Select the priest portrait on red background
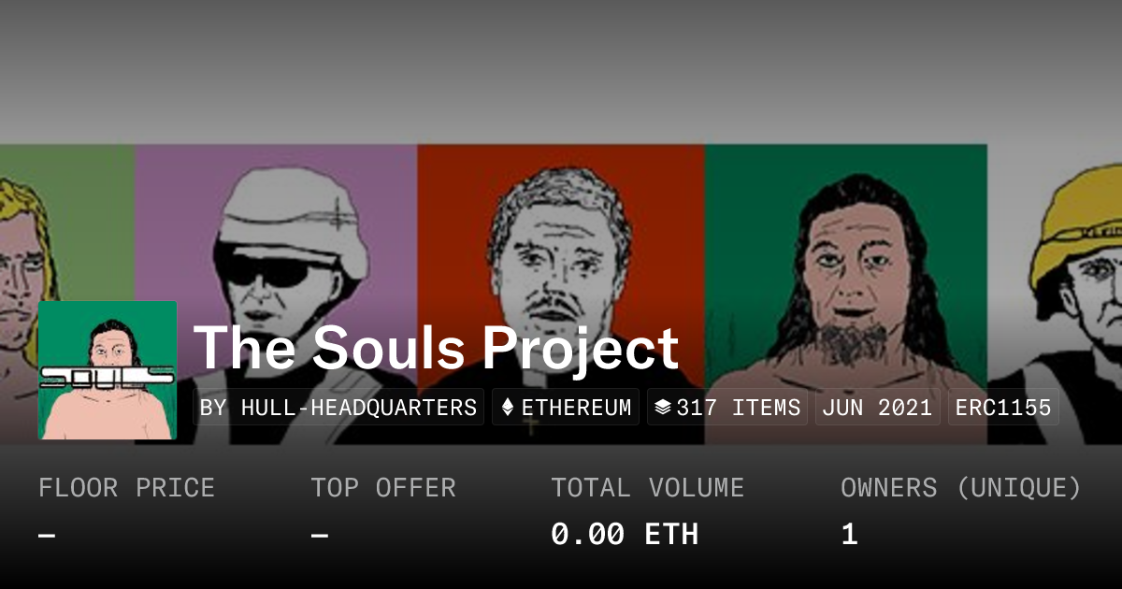 561,252
